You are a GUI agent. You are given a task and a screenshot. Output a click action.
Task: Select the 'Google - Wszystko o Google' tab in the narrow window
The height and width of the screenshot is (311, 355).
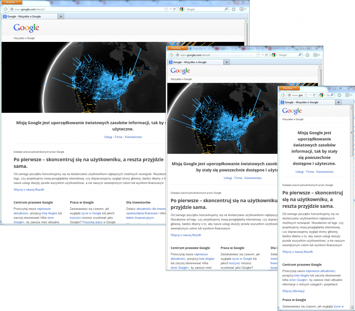[x=308, y=102]
